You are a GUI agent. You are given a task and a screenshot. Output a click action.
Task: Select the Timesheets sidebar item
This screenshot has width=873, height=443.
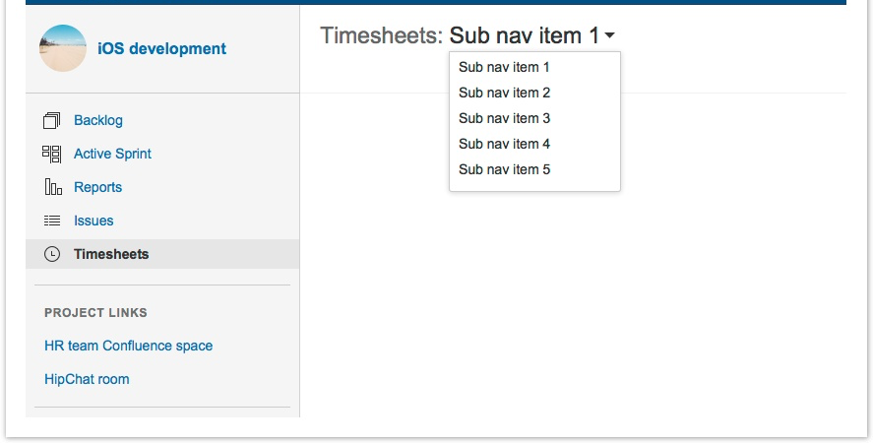click(111, 254)
